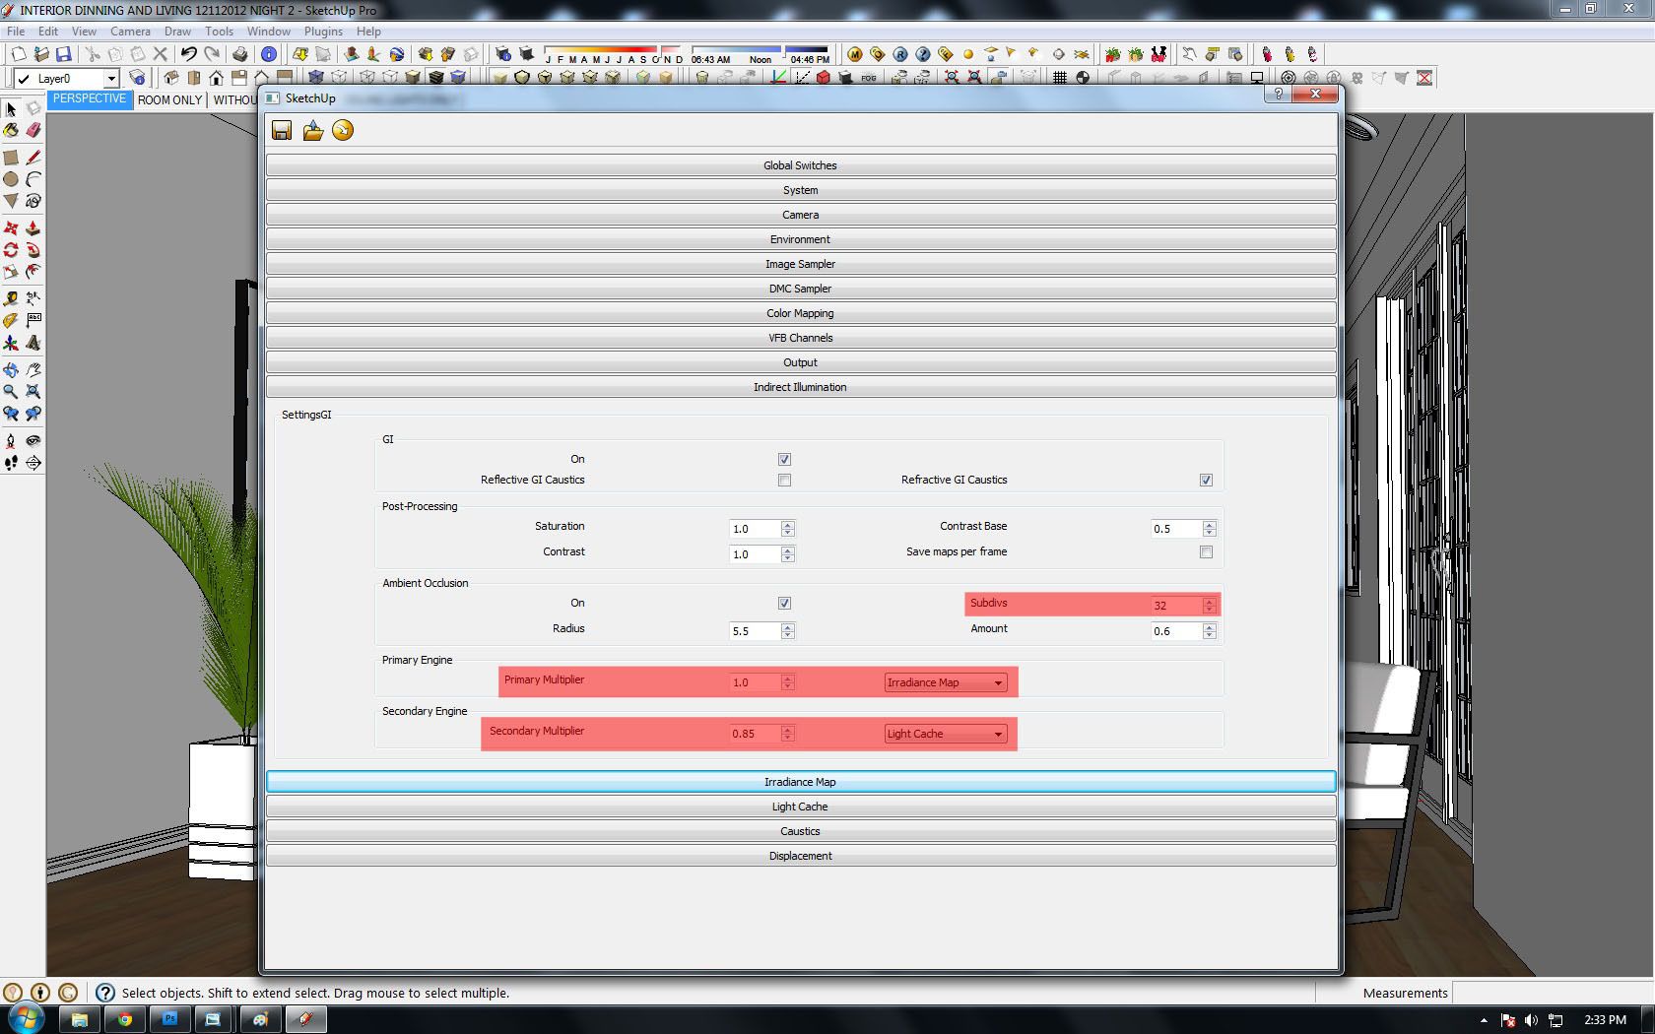Uncheck Refractive GI Caustics
1655x1034 pixels.
1206,481
